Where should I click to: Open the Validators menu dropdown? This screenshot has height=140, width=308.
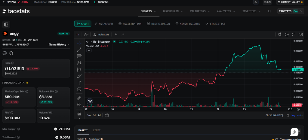(x=200, y=11)
